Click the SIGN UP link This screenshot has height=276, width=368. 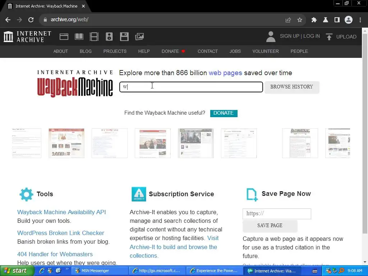[x=289, y=36]
